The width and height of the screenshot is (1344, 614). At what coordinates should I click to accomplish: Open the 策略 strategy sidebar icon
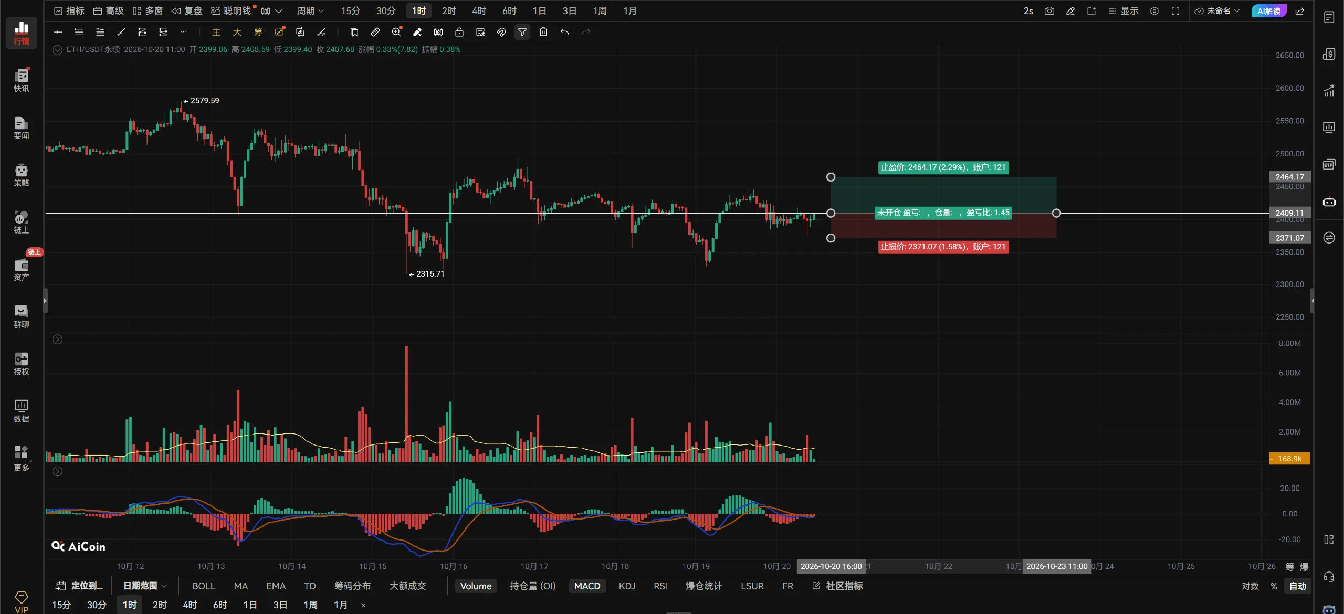(x=22, y=175)
